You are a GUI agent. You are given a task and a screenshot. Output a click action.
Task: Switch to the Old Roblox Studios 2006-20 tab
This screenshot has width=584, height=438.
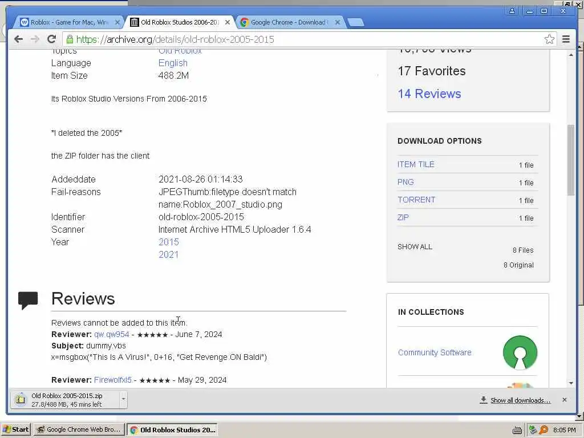click(180, 22)
